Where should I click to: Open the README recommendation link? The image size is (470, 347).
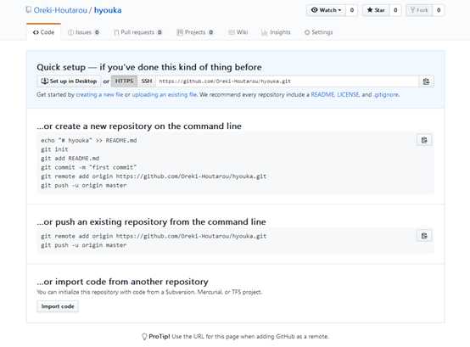322,95
